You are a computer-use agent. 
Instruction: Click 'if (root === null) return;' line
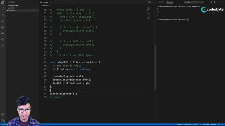click(x=71, y=69)
